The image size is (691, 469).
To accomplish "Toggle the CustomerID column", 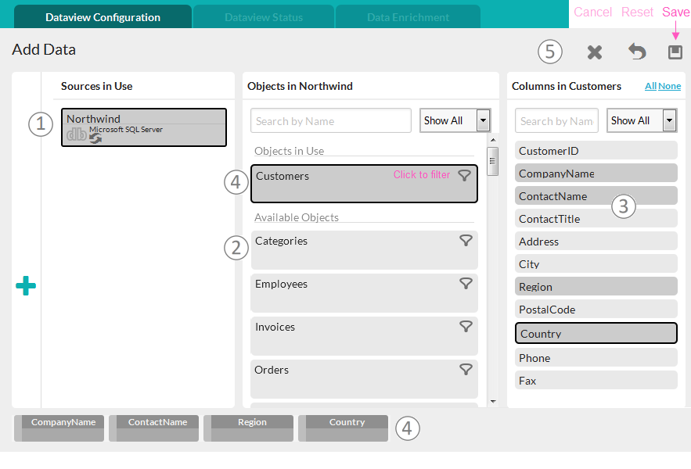I will pos(596,150).
